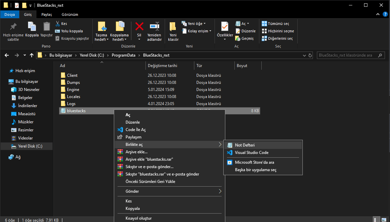Viewport: 390px width, 222px height.
Task: Choose Önceki Sürümleri Geri Yükle
Action: pyautogui.click(x=170, y=182)
